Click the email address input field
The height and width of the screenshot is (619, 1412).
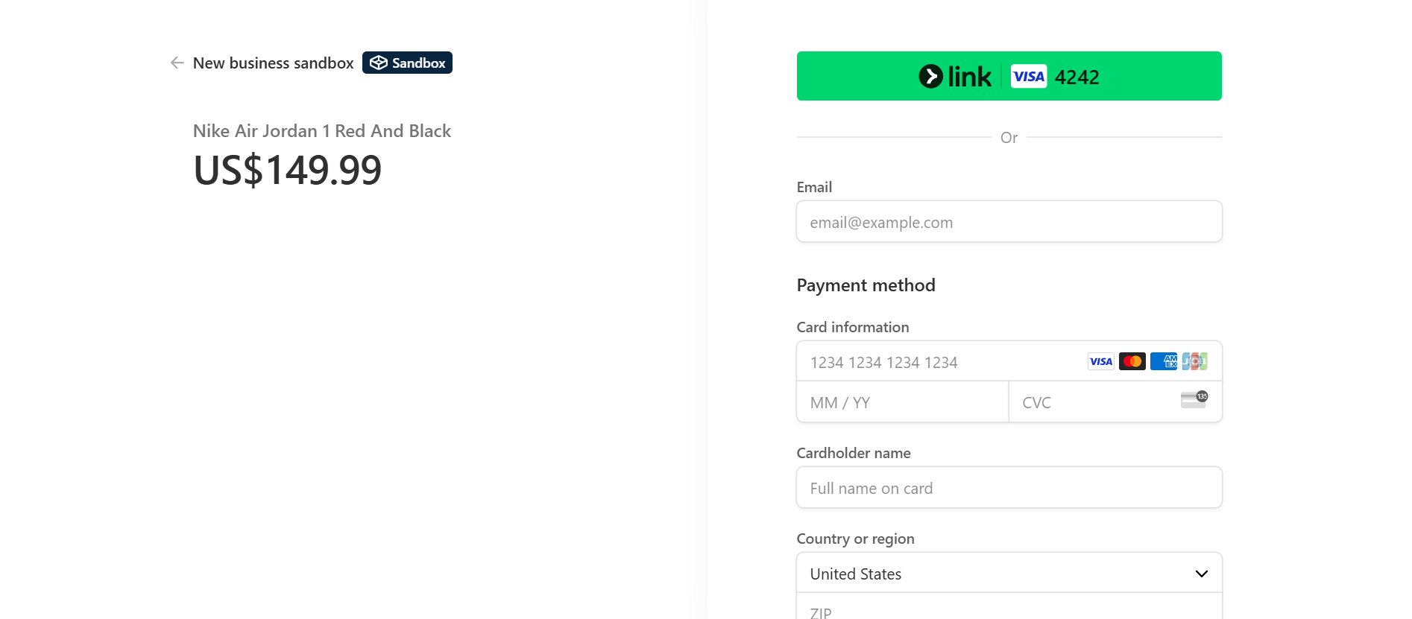(x=1009, y=221)
